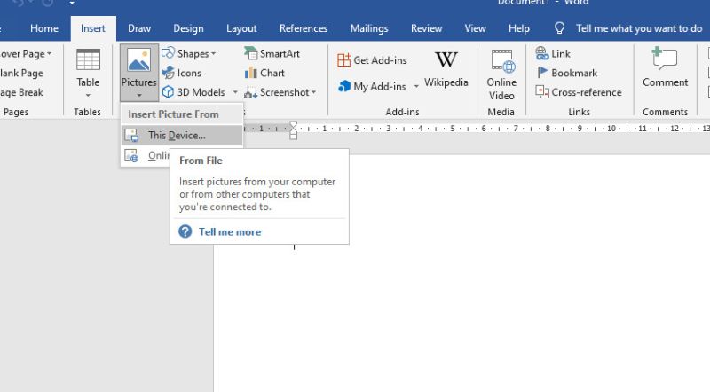The width and height of the screenshot is (710, 392).
Task: Select the Insert tab
Action: click(x=93, y=28)
